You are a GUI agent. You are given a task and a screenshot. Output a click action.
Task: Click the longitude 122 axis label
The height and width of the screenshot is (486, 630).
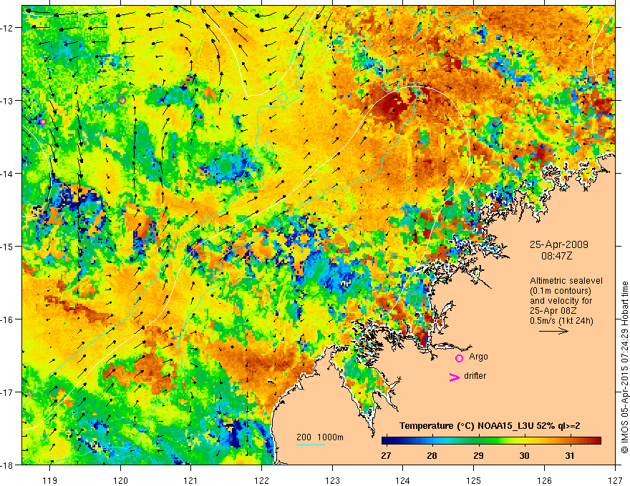(x=261, y=480)
